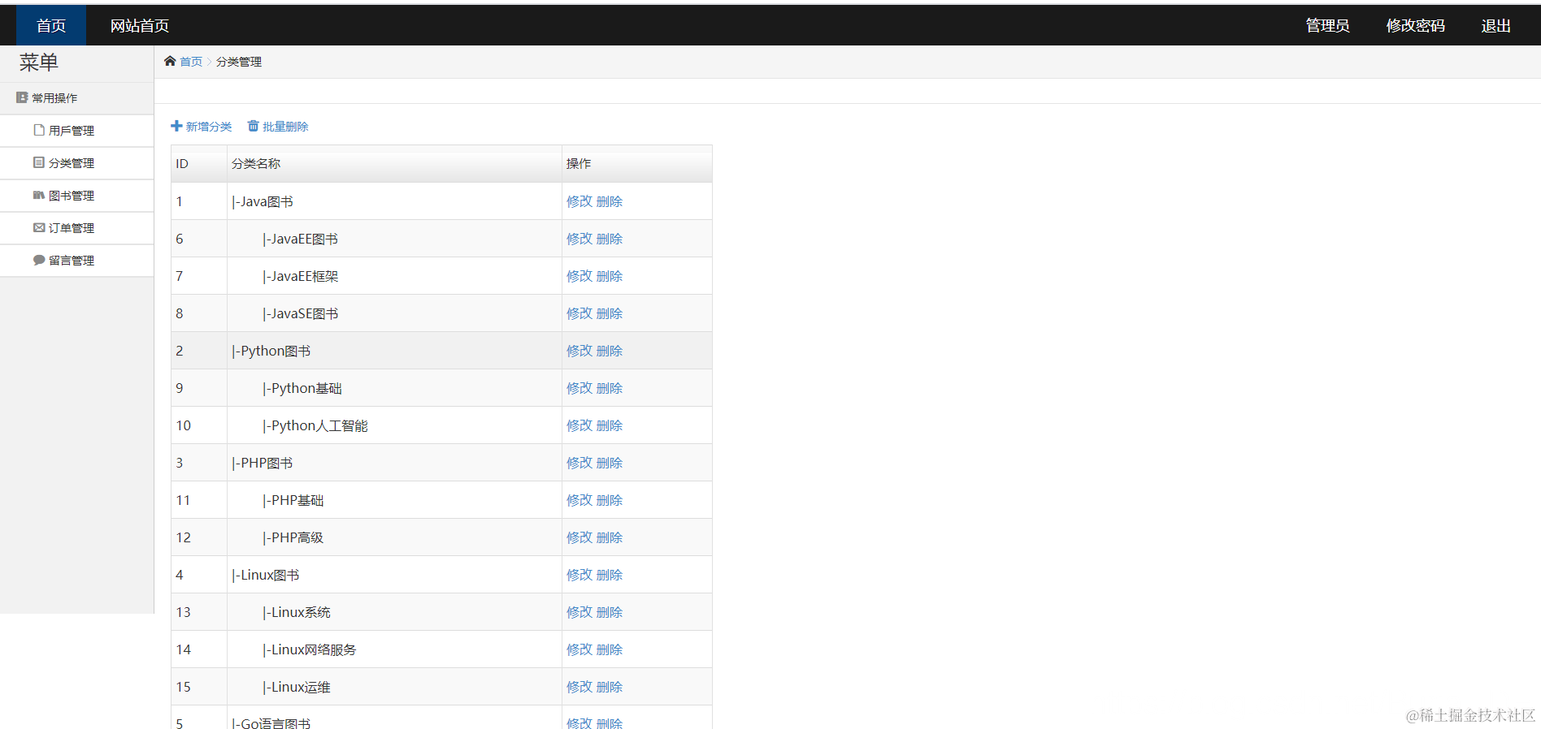Select the |-Linux运维 category name

[x=297, y=687]
